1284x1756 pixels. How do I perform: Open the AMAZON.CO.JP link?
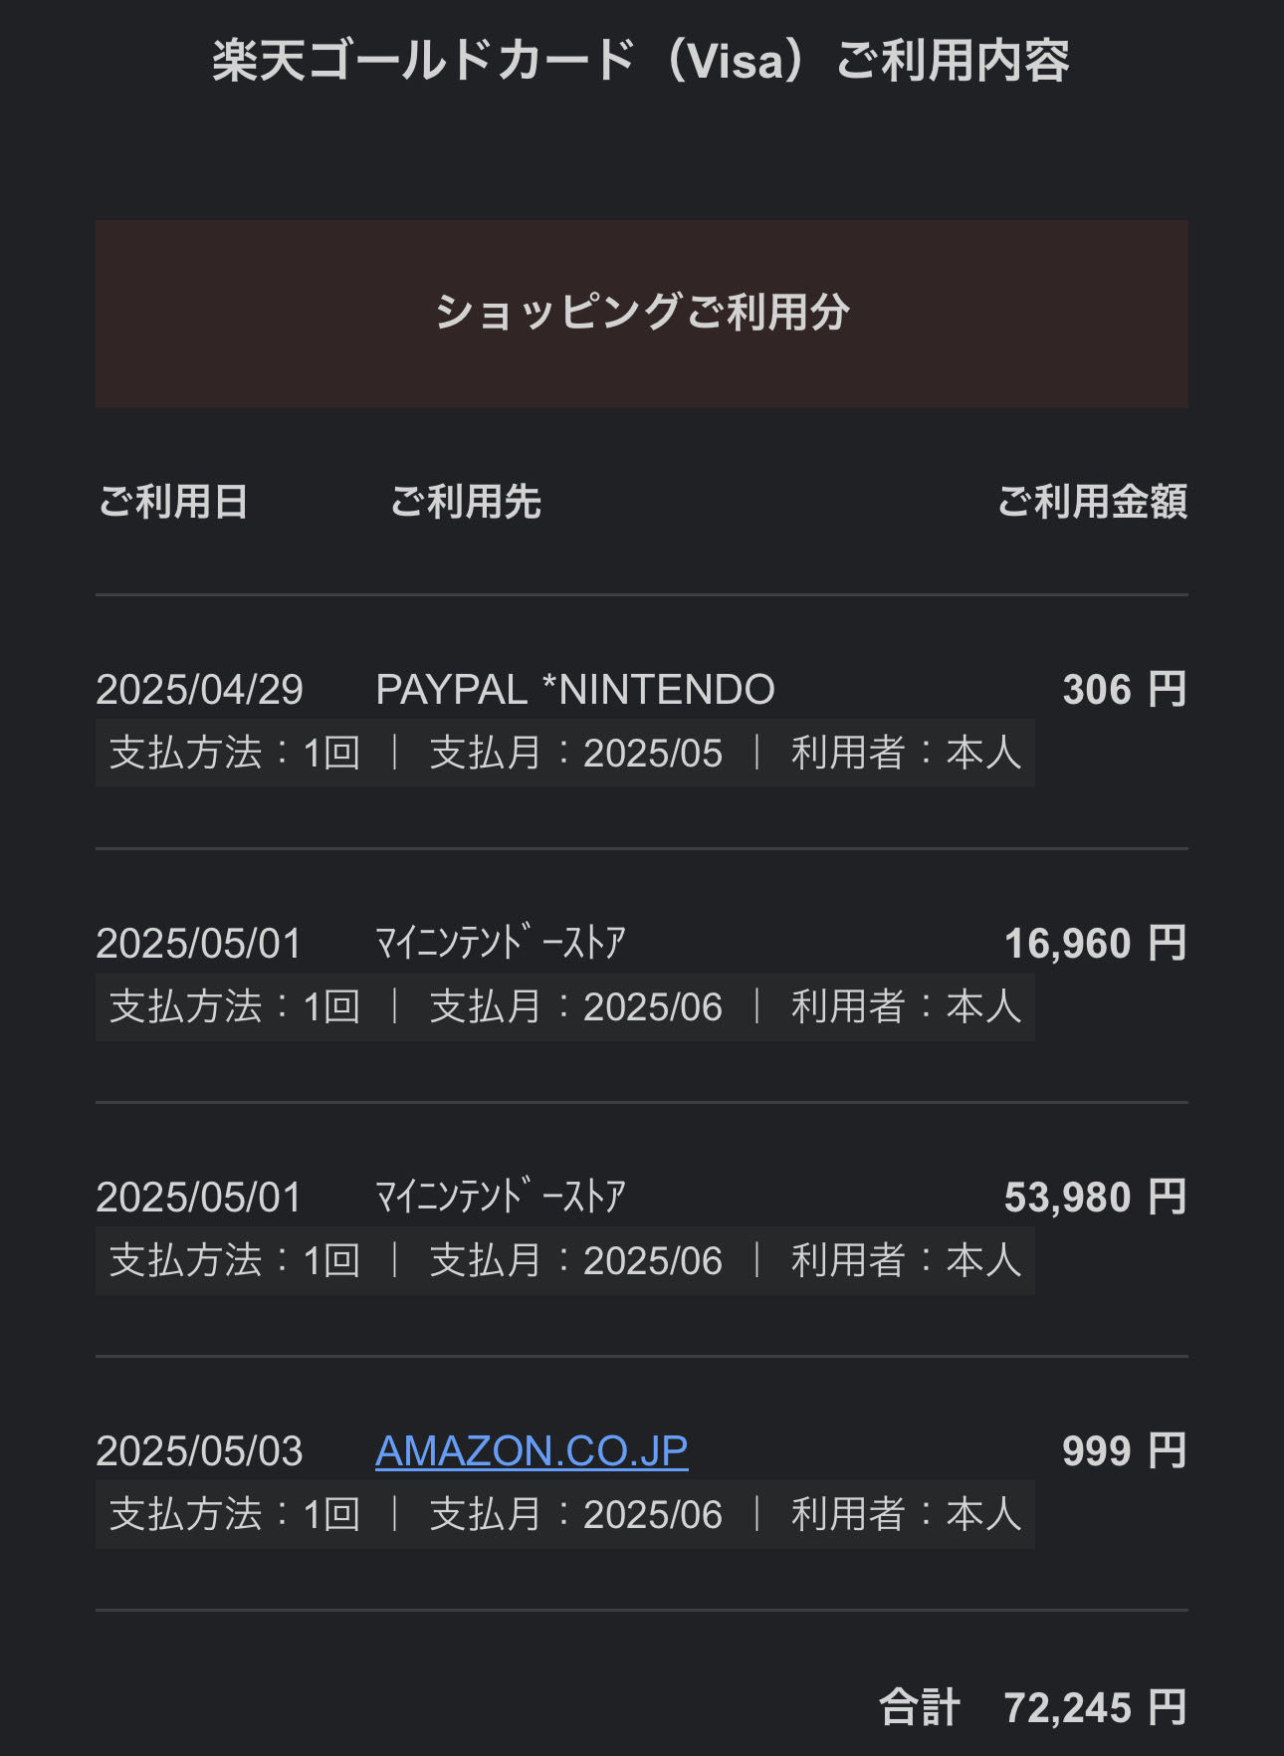coord(532,1451)
